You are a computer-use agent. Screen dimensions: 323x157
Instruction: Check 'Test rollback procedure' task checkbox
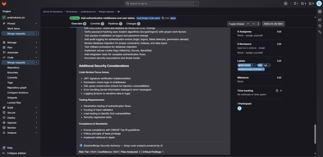tap(82, 47)
